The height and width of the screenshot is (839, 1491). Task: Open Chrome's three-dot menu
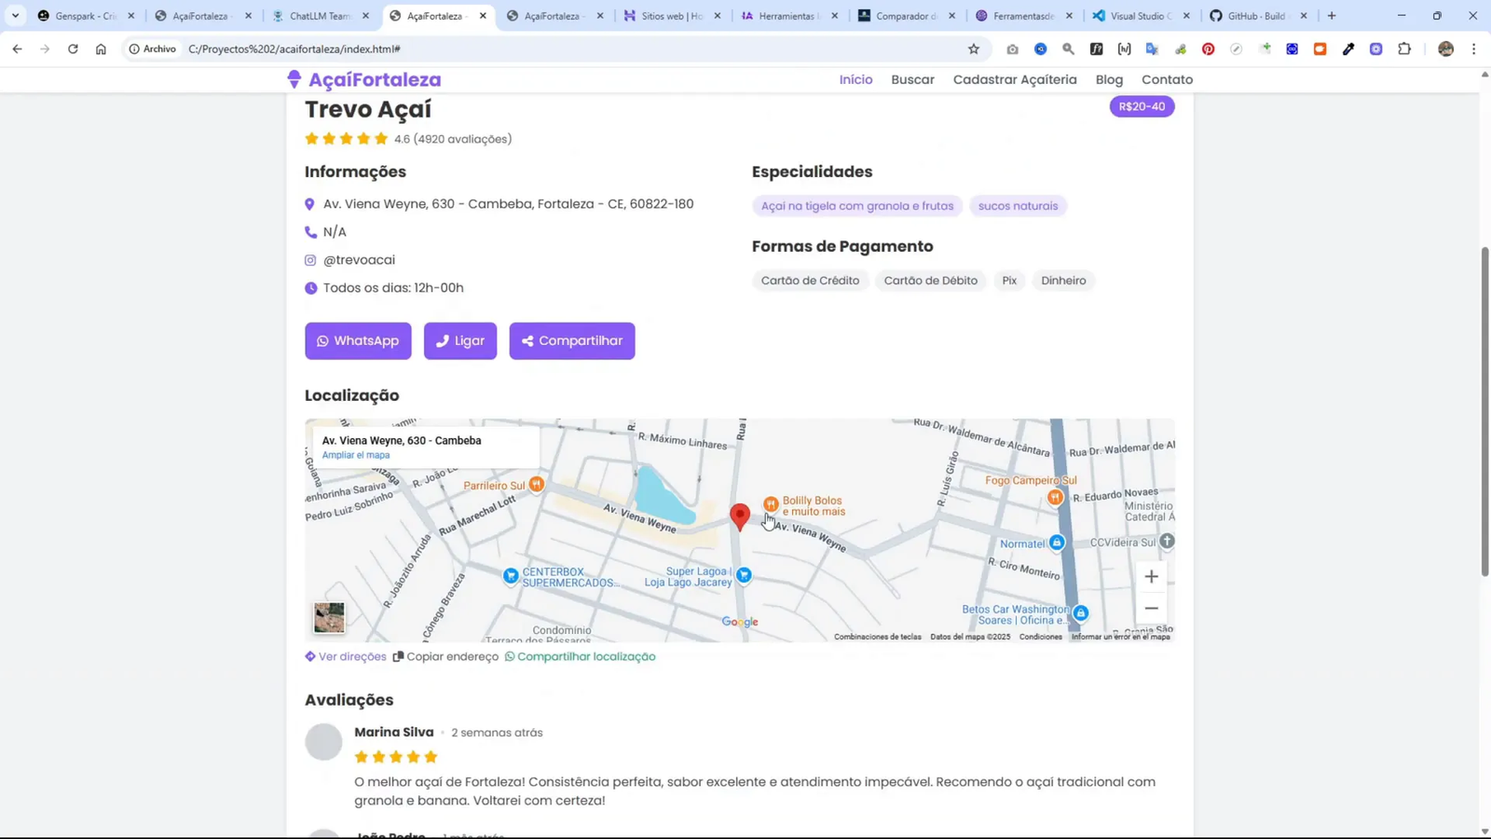click(x=1473, y=48)
